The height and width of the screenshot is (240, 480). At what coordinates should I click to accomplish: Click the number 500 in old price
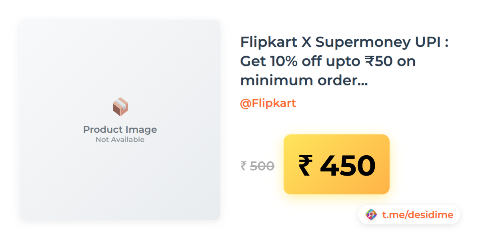click(x=262, y=166)
